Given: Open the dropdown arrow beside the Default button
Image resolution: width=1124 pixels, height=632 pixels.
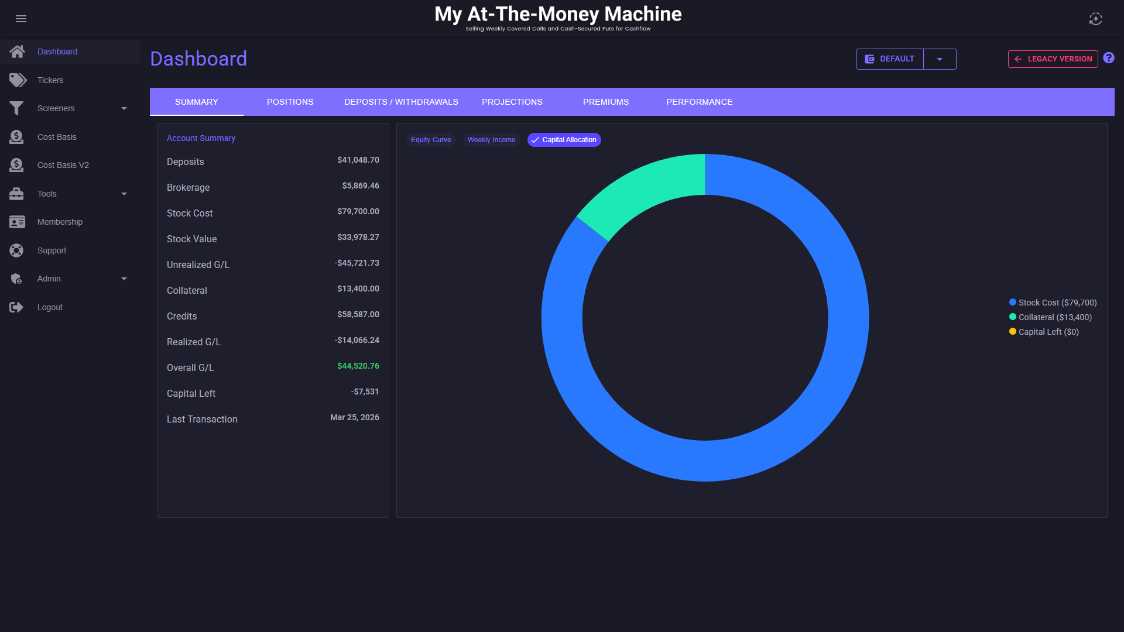Looking at the screenshot, I should tap(940, 59).
